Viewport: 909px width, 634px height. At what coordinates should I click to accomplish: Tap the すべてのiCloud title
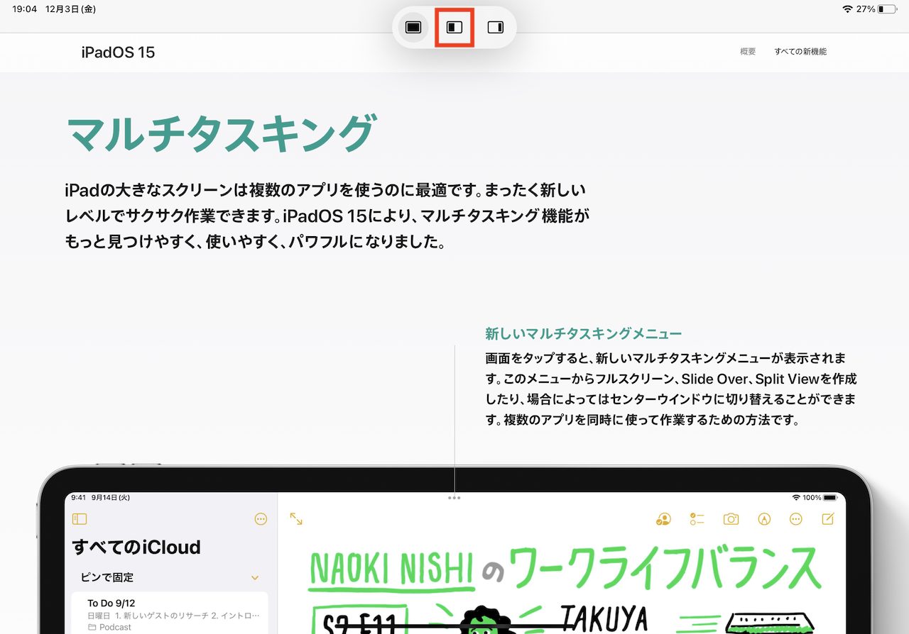pos(136,547)
